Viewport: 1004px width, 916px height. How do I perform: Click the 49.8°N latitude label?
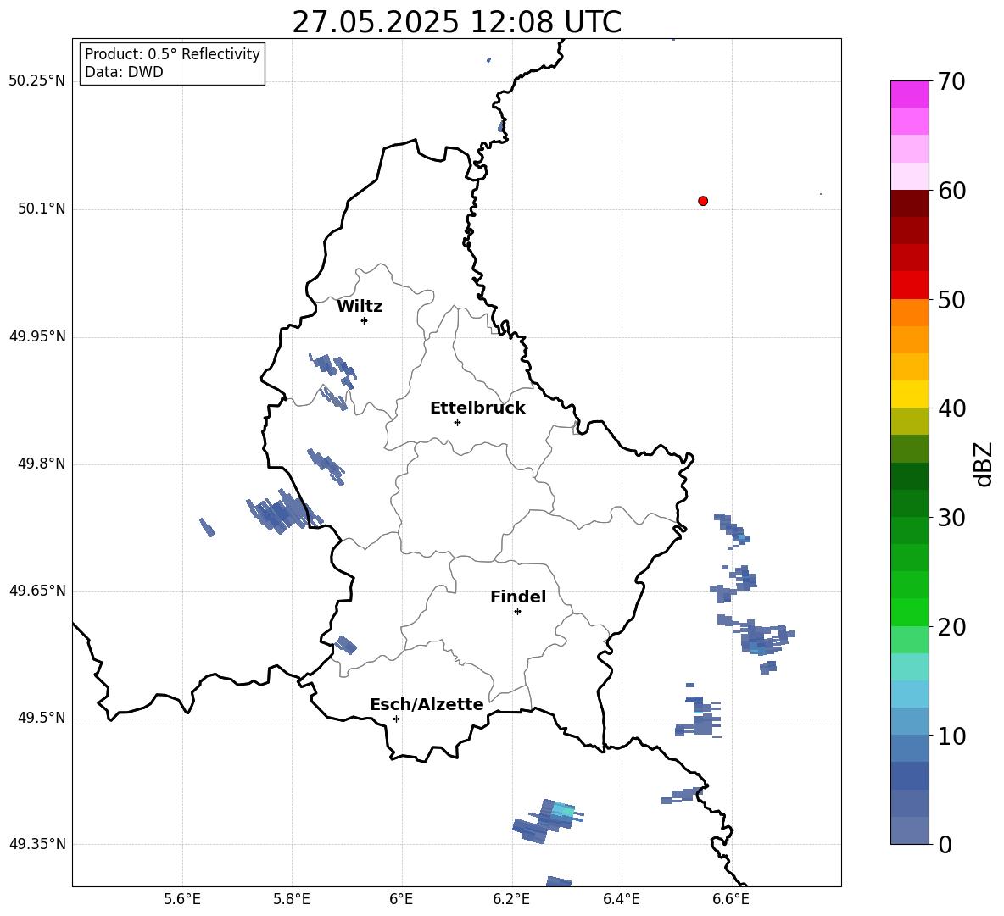[x=42, y=464]
